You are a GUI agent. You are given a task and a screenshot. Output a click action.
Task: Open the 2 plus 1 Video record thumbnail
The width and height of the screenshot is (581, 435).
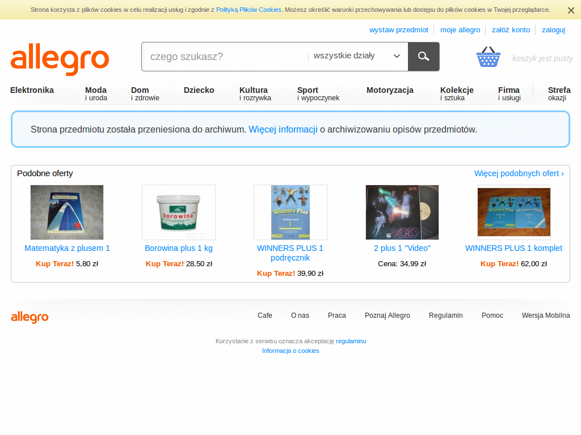[x=402, y=212]
